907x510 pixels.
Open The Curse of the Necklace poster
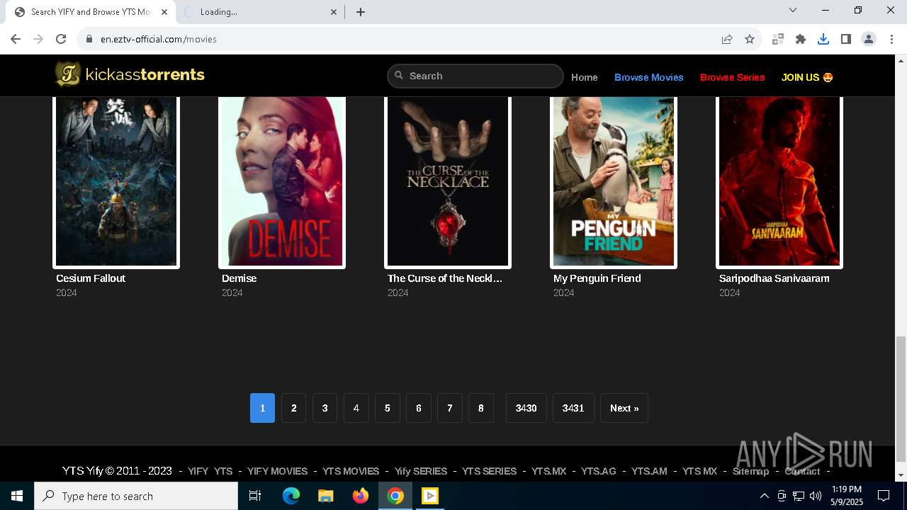[448, 181]
